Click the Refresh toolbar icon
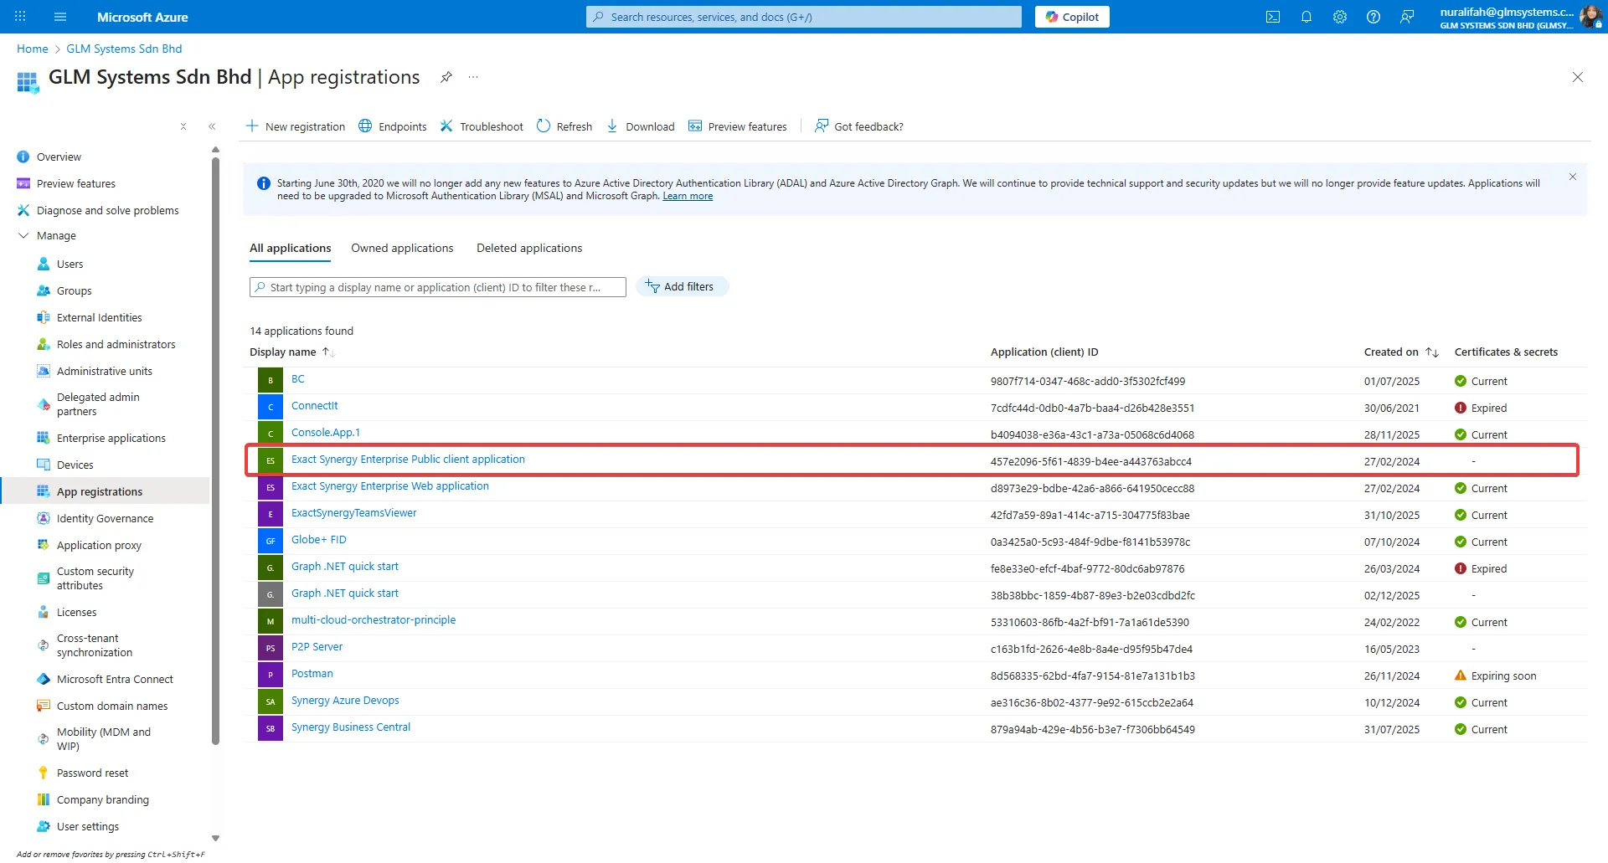Viewport: 1608px width, 863px height. click(x=564, y=126)
